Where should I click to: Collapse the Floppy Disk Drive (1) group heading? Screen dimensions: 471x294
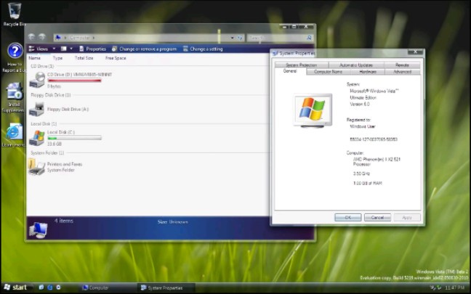(x=50, y=95)
